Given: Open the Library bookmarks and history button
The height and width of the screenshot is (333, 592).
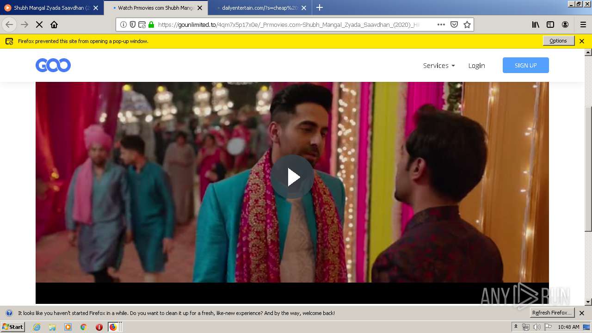Looking at the screenshot, I should (x=536, y=25).
